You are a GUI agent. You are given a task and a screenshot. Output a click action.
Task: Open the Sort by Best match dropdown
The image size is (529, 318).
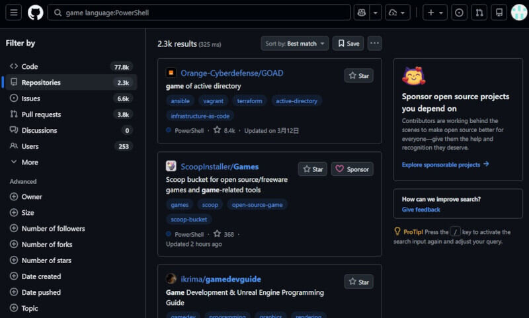point(294,44)
